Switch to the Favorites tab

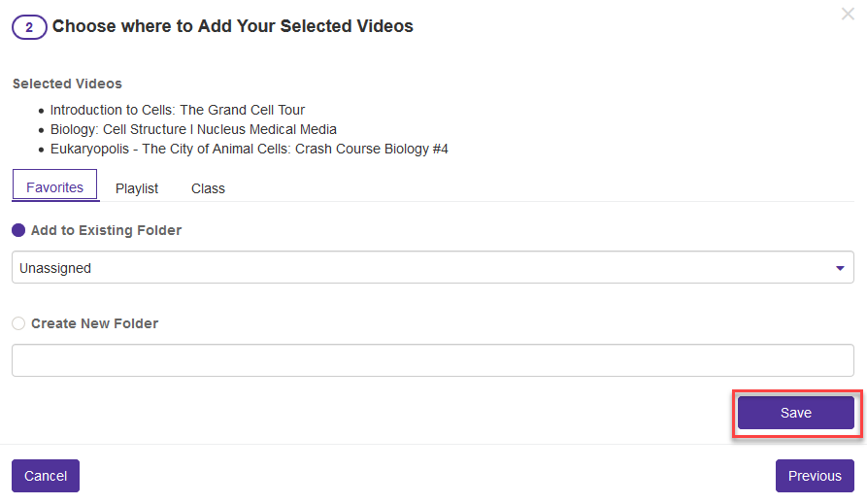click(x=54, y=186)
